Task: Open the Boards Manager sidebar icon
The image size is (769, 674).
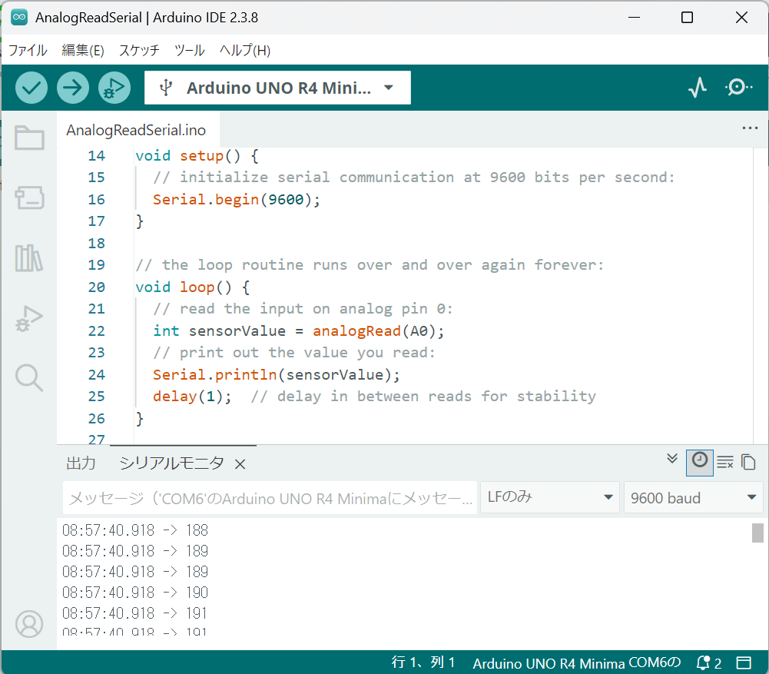Action: click(29, 198)
